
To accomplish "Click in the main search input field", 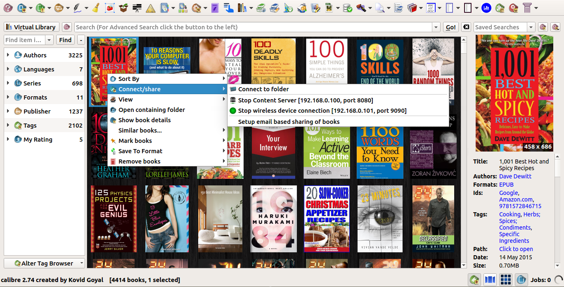I will (253, 27).
